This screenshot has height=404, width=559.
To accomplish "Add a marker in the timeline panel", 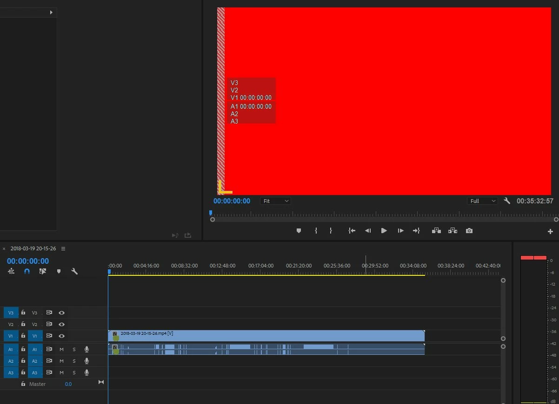I will [59, 271].
